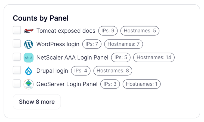Viewport: 204px width, 122px height.
Task: Check the Tomcat exposed docs checkbox
Action: coord(17,30)
